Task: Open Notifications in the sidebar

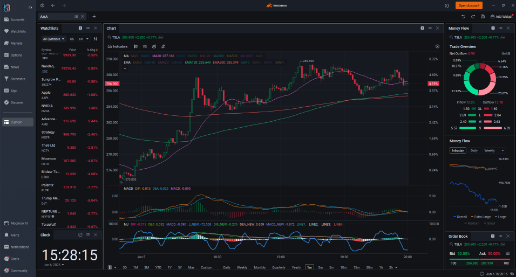Action: (x=17, y=247)
